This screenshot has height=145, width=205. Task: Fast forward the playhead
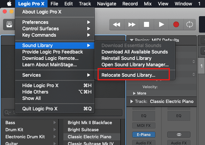pyautogui.click(x=131, y=25)
